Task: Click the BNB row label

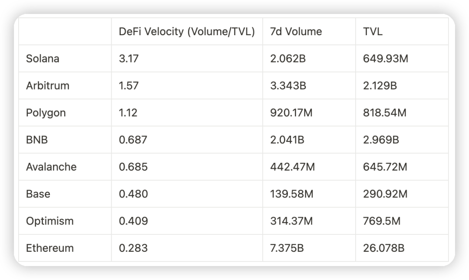Action: [36, 140]
